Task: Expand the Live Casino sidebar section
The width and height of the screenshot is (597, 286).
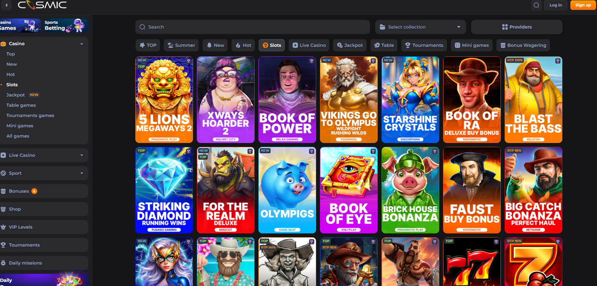Action: coord(44,155)
